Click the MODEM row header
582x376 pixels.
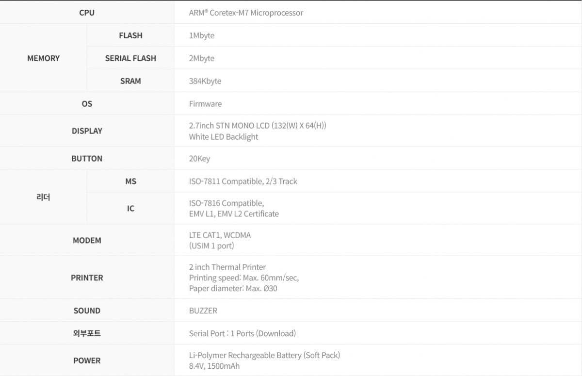(x=87, y=241)
